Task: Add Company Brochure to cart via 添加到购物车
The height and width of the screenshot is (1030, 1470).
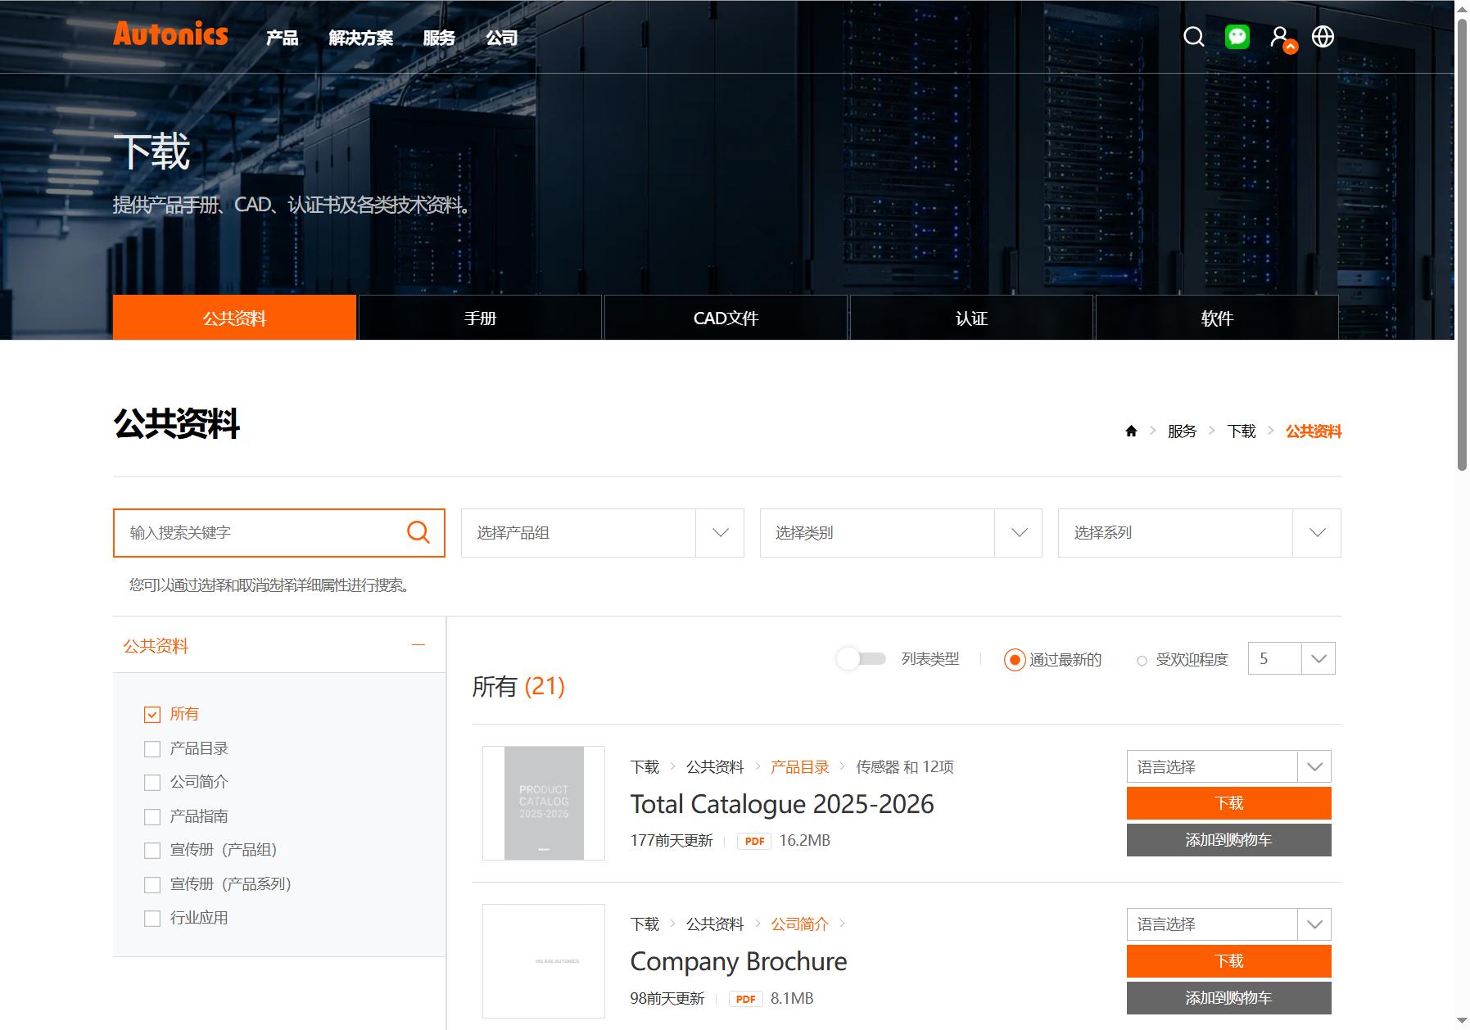Action: coord(1229,998)
